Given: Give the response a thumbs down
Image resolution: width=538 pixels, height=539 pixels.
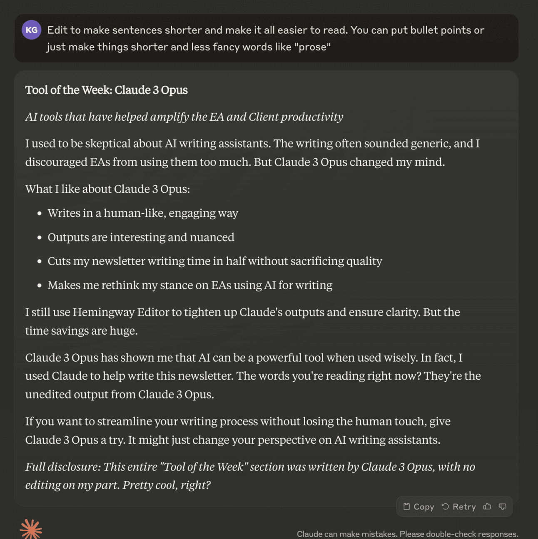Looking at the screenshot, I should 503,507.
